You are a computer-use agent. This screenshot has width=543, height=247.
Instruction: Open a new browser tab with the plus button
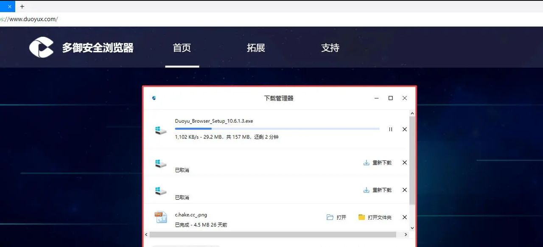pos(22,6)
